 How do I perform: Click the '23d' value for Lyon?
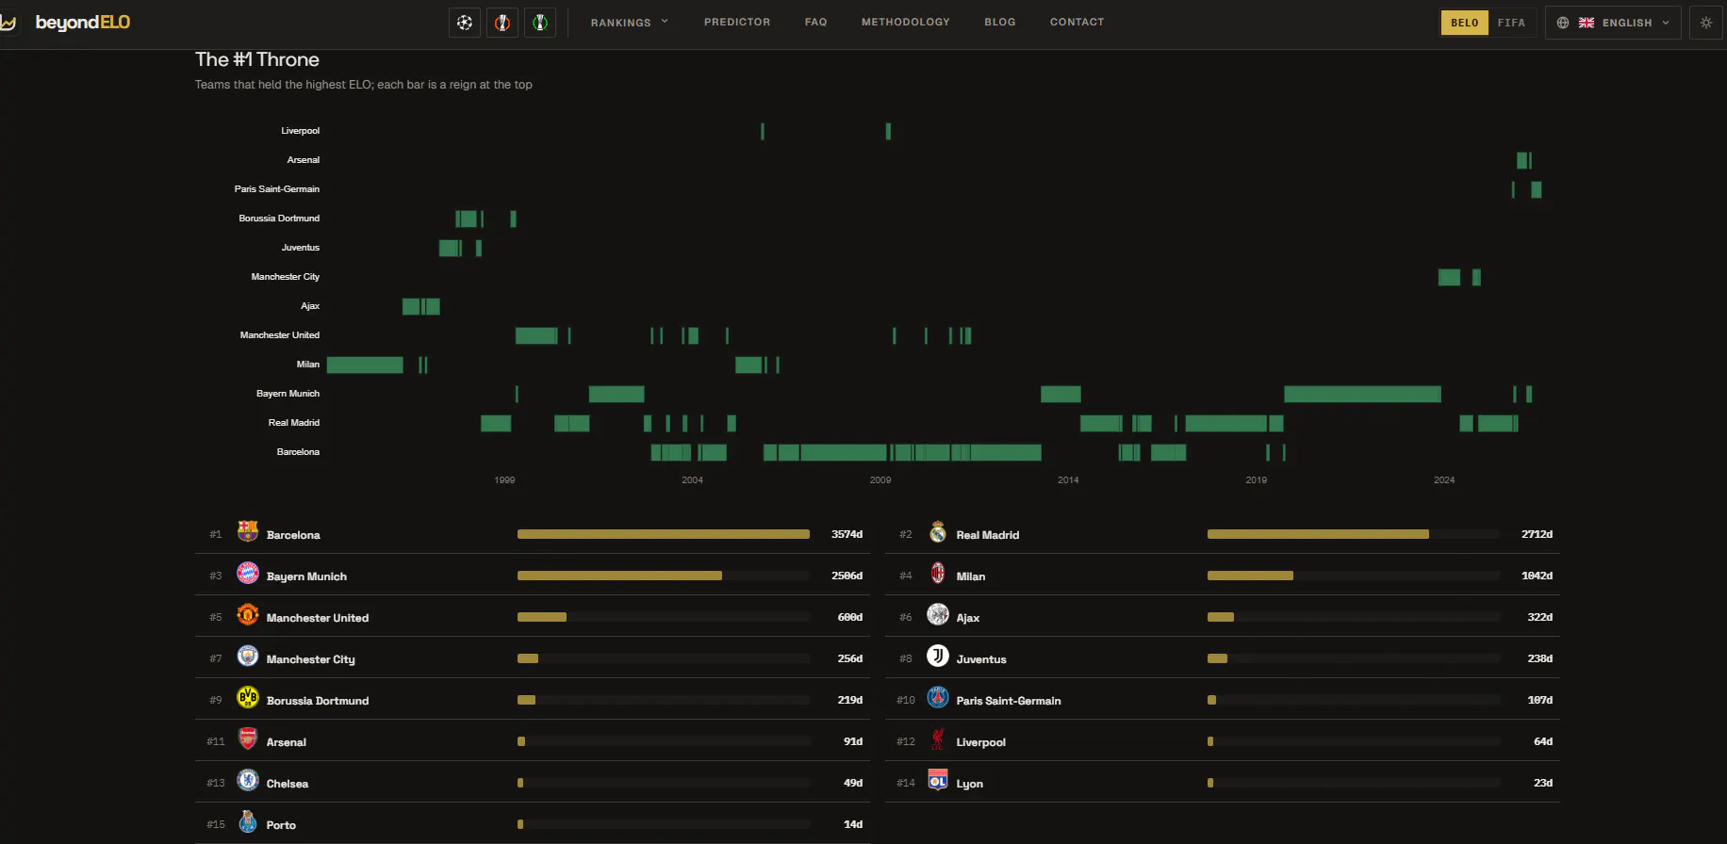click(1543, 783)
